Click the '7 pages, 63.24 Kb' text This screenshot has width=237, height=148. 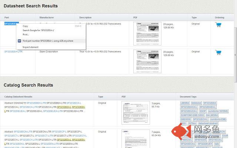point(156,134)
